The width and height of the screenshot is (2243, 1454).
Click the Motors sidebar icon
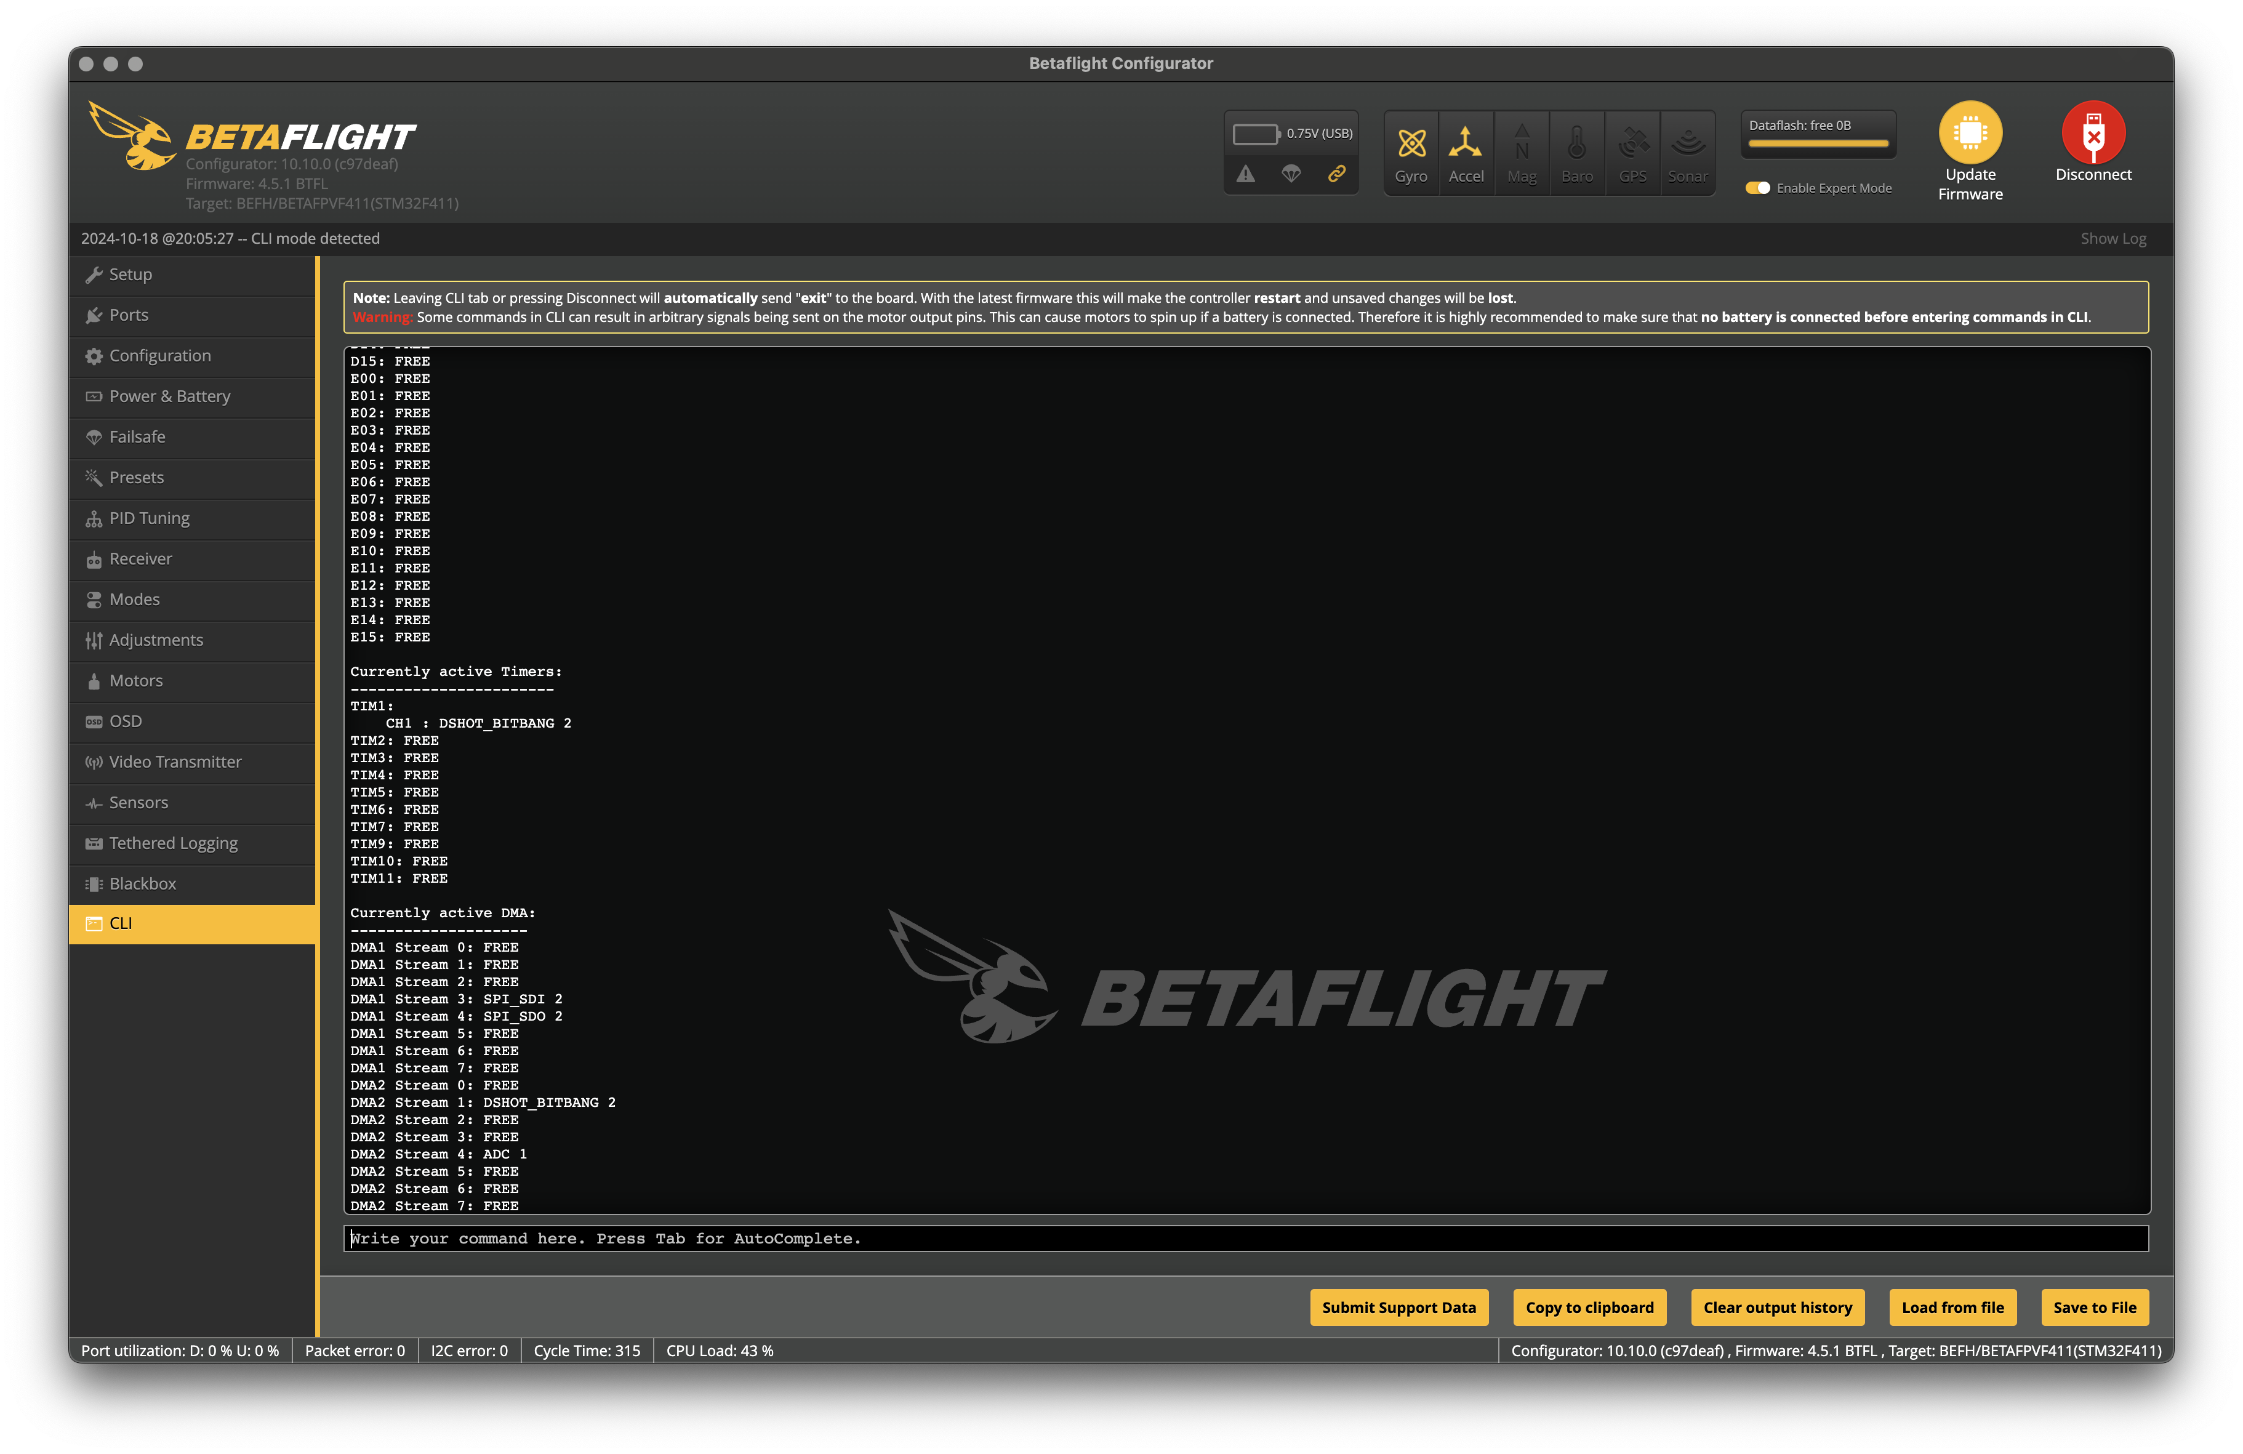(x=94, y=680)
